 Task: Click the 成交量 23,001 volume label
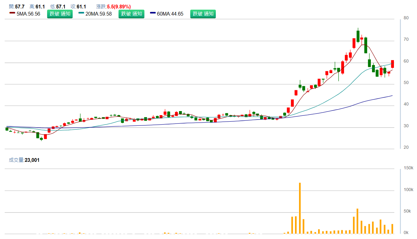pos(24,160)
